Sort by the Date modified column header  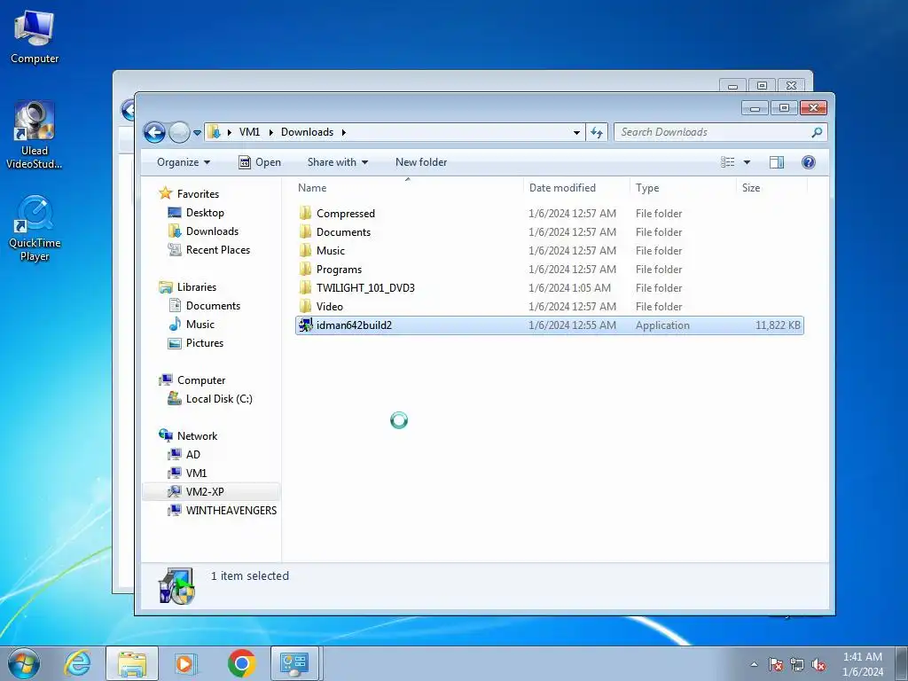576,188
